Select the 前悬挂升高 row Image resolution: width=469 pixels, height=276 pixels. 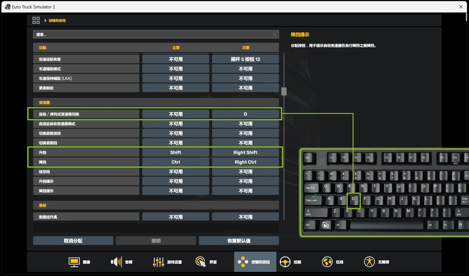click(86, 217)
